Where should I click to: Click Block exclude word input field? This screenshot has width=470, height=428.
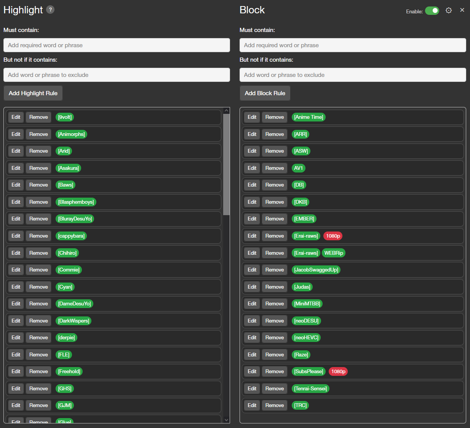pos(353,75)
